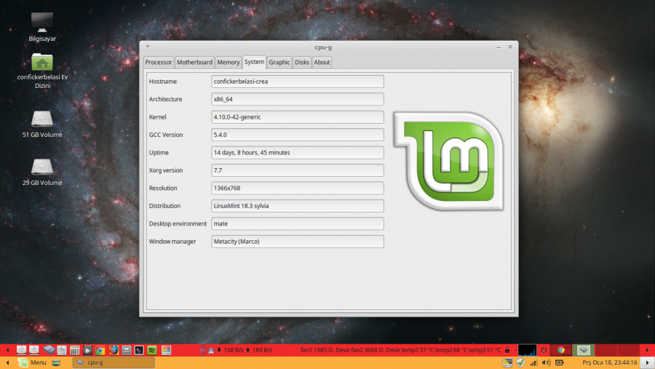Hide orange panel using its right arrow
Screen dimensions: 655x369
click(x=647, y=362)
